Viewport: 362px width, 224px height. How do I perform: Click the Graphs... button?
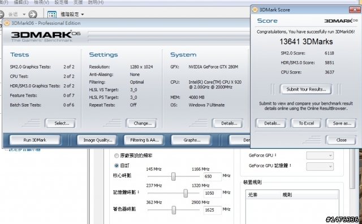point(191,140)
